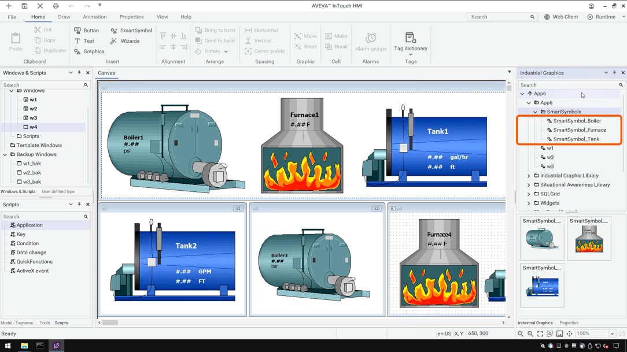Toggle pin on Windows & Scripts panel
This screenshot has width=627, height=352.
(79, 73)
